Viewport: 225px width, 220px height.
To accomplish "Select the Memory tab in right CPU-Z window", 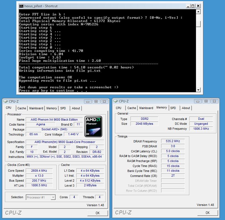I will point(162,107).
